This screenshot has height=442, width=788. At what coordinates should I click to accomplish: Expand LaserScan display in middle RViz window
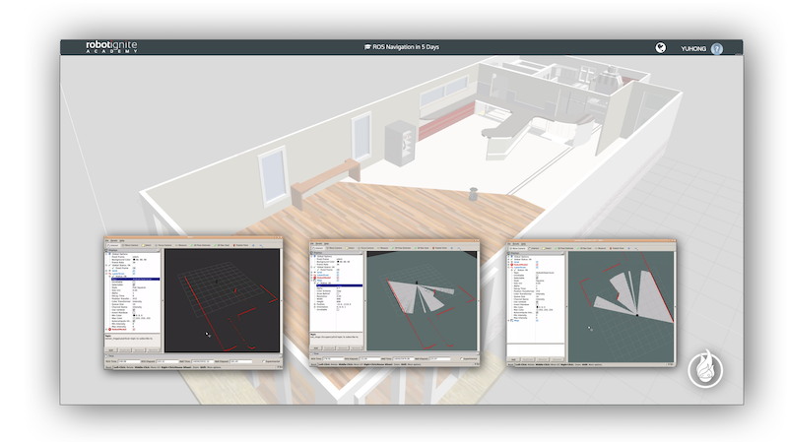[311, 275]
